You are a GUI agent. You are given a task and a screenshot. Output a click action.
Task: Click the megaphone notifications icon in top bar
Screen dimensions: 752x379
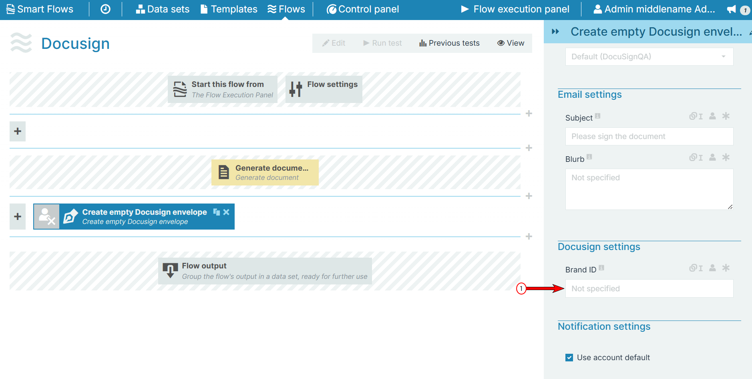[731, 9]
